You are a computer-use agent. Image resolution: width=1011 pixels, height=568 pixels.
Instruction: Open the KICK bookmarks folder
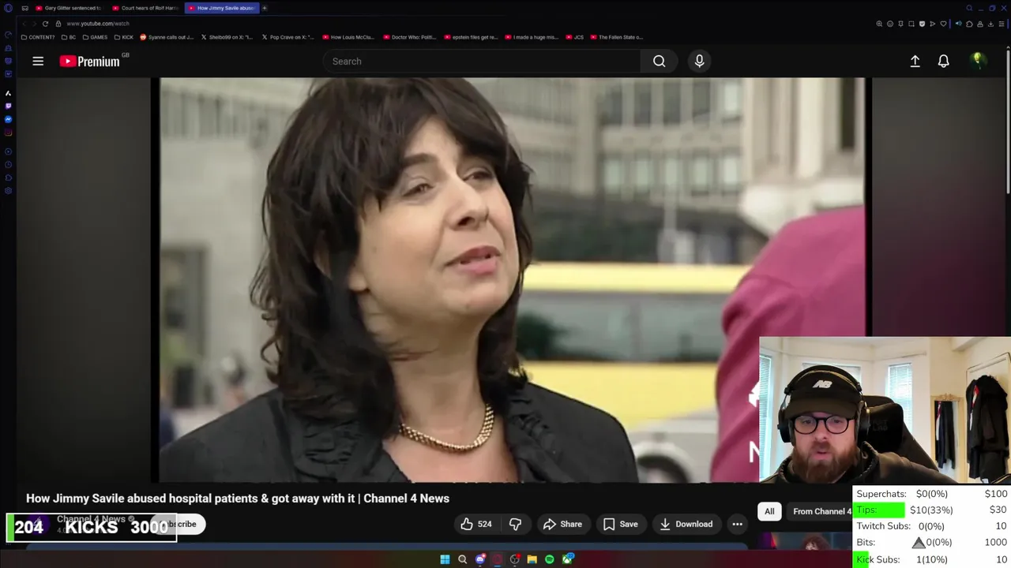pos(124,37)
